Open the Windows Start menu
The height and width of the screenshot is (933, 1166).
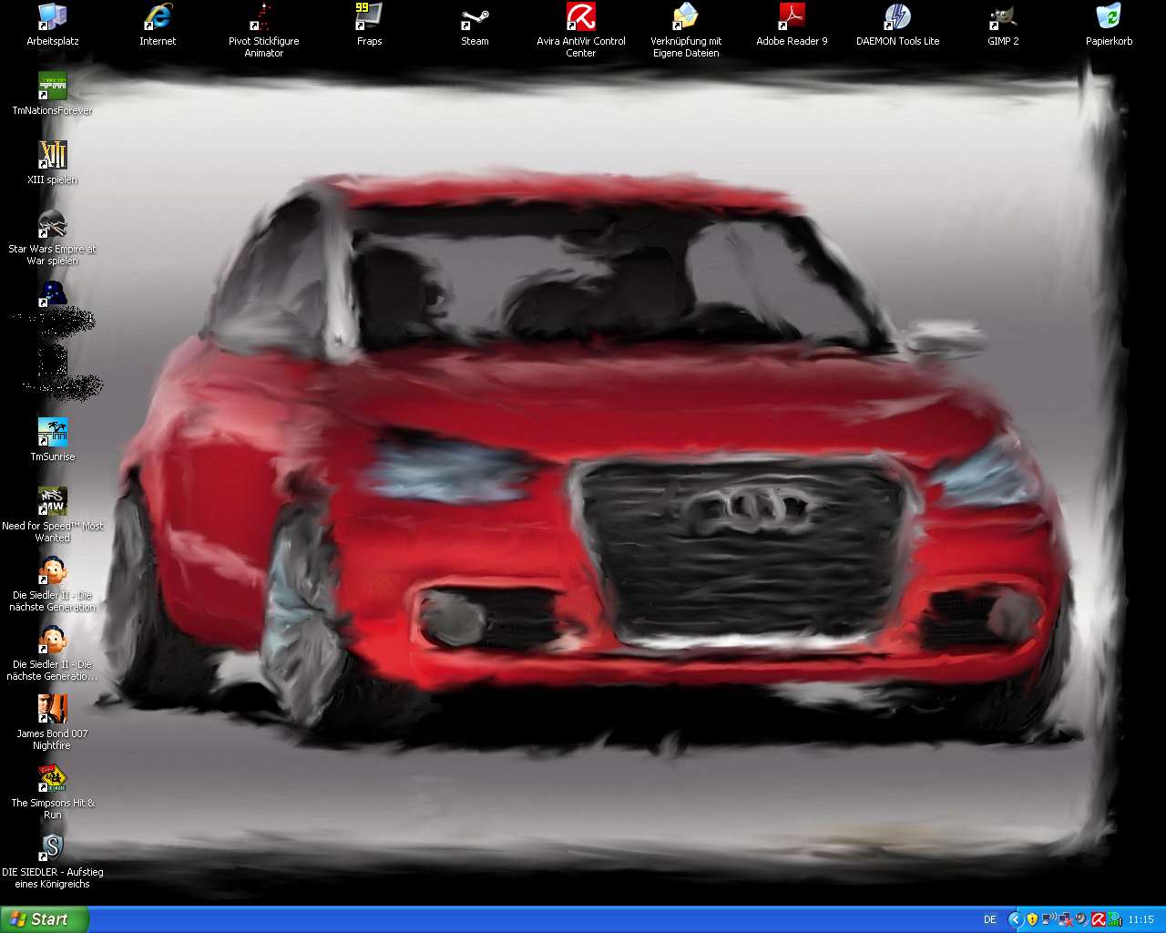[45, 919]
